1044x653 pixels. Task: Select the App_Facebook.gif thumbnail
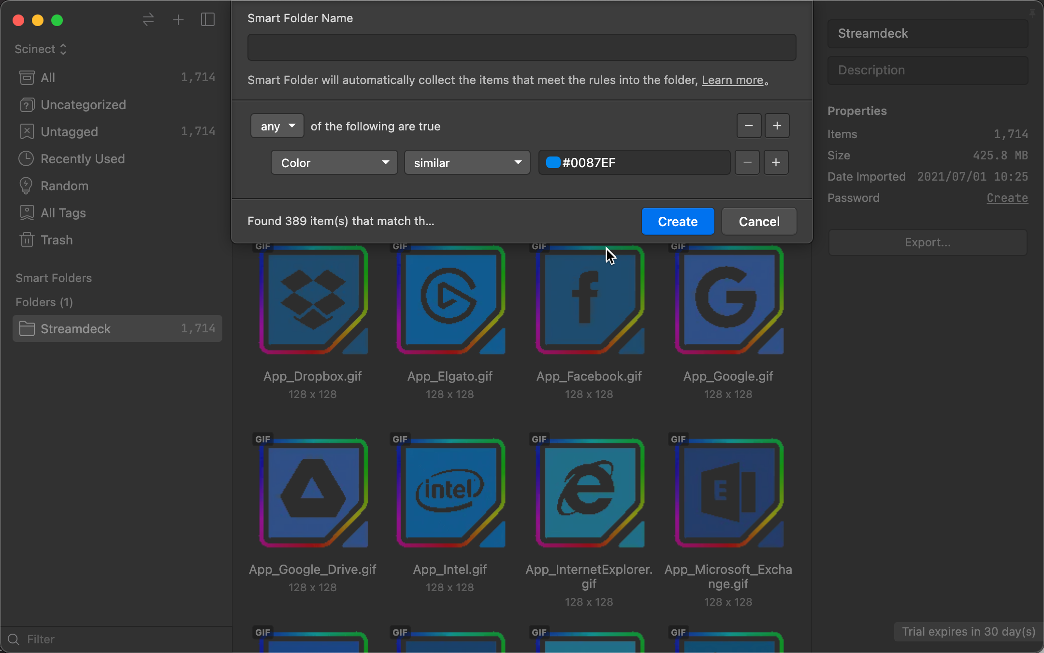point(590,300)
